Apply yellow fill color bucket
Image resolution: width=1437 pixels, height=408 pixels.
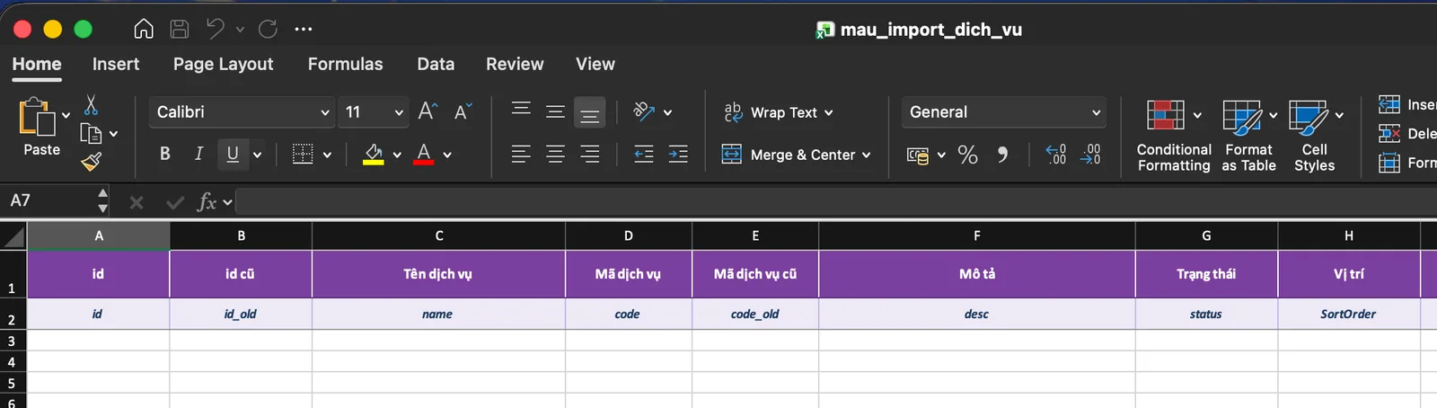pos(374,154)
